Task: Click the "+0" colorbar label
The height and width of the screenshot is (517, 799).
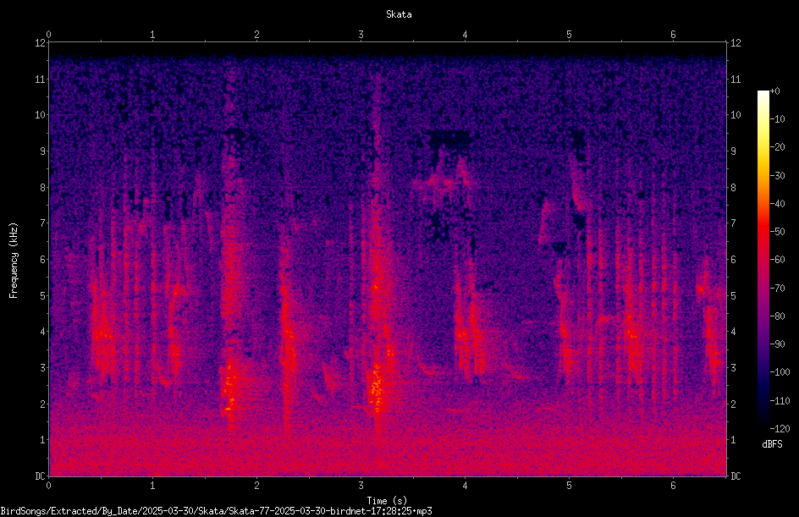Action: click(x=774, y=91)
